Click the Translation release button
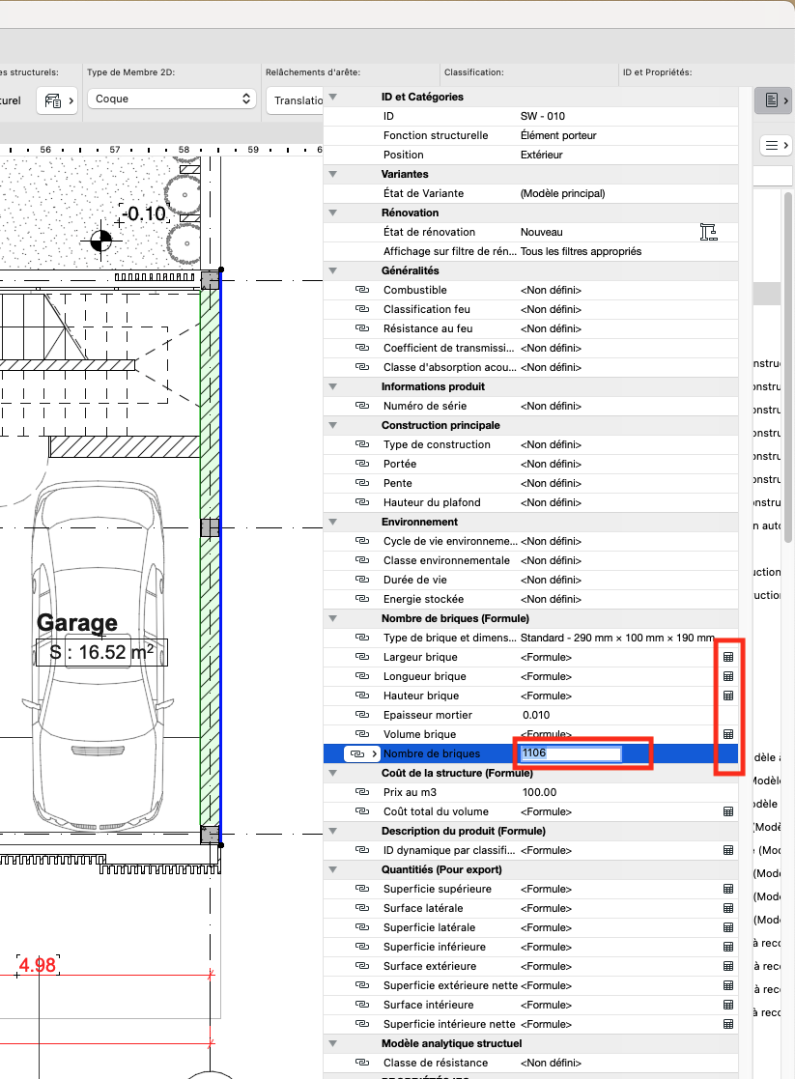 click(x=295, y=100)
